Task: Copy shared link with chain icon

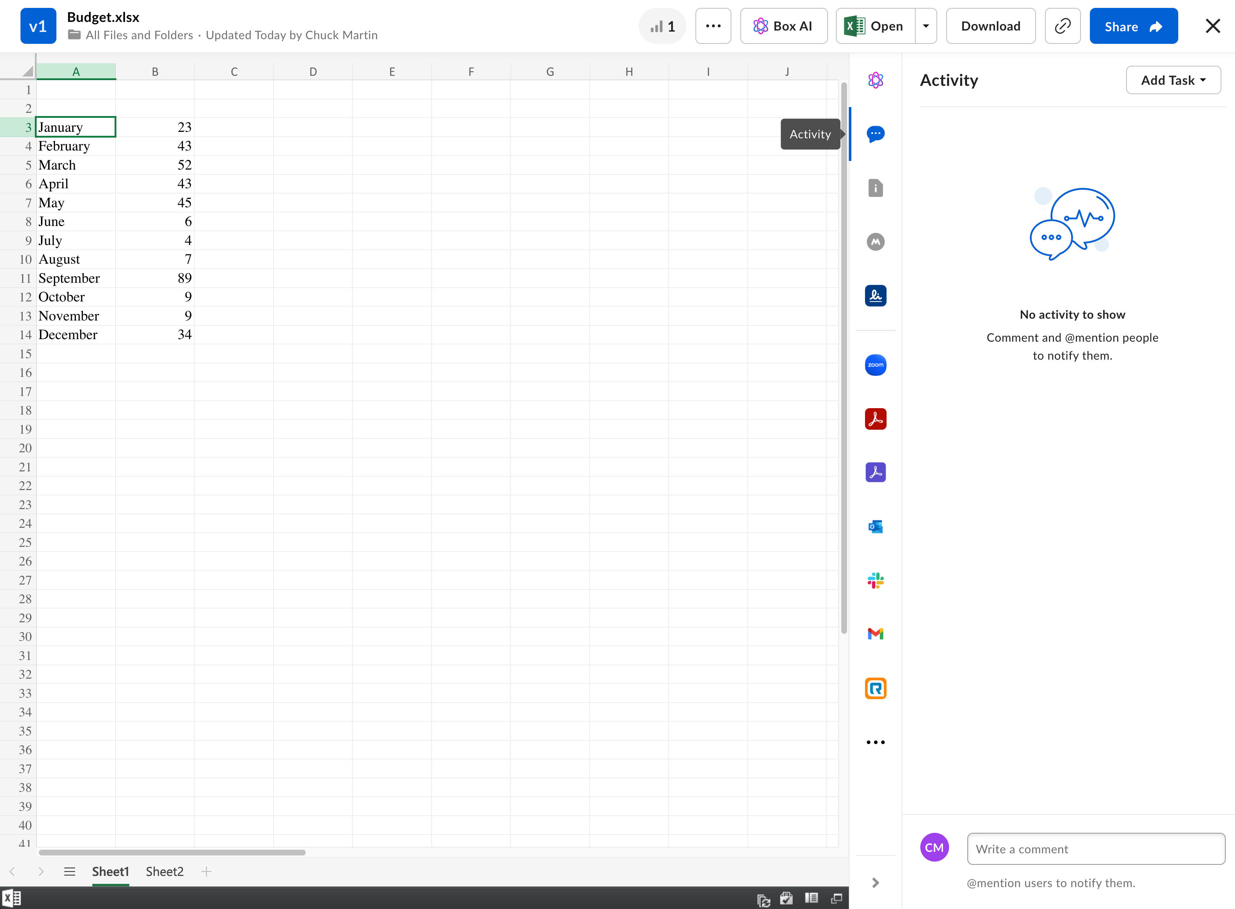Action: click(x=1062, y=26)
